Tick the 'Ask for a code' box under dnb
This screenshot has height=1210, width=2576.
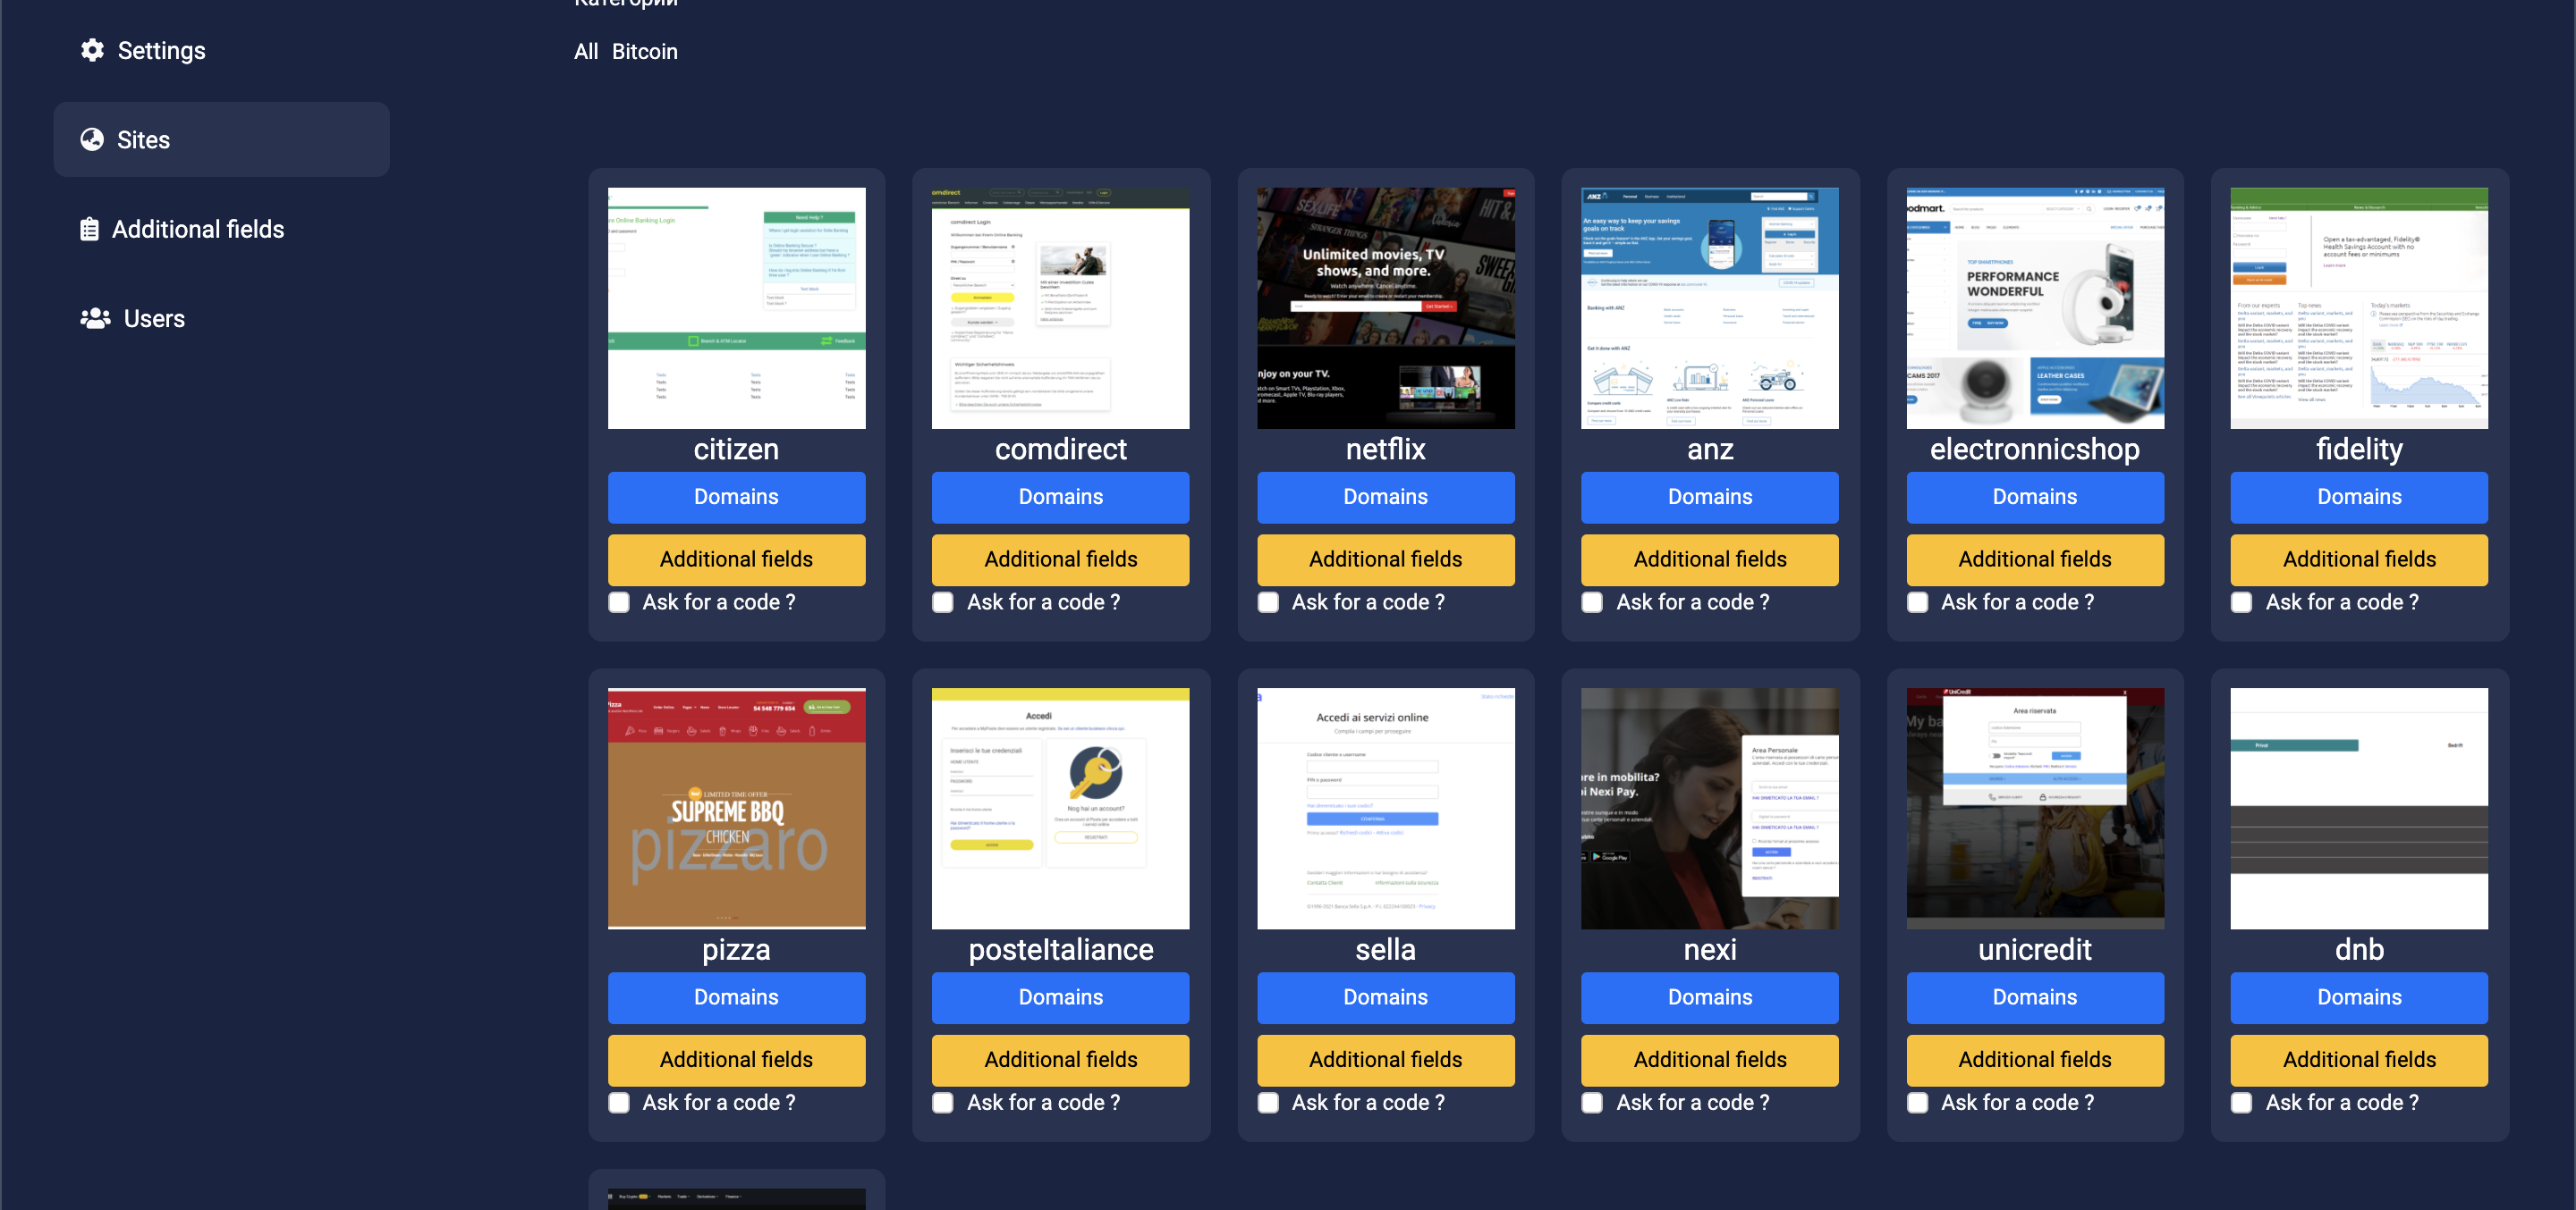(2241, 1103)
